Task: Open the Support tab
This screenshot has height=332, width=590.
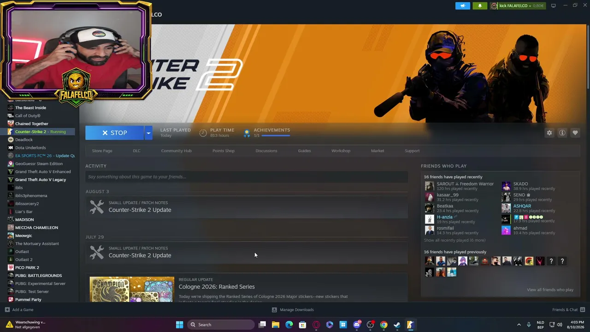Action: pyautogui.click(x=412, y=151)
